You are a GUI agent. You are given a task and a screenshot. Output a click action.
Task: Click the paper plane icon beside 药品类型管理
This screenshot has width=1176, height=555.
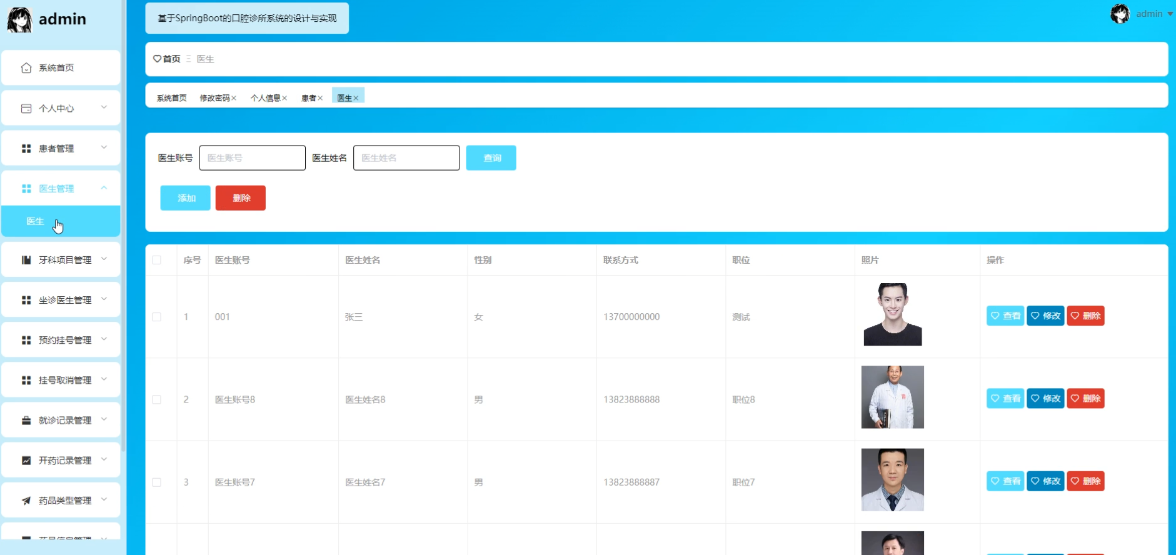[x=26, y=500]
